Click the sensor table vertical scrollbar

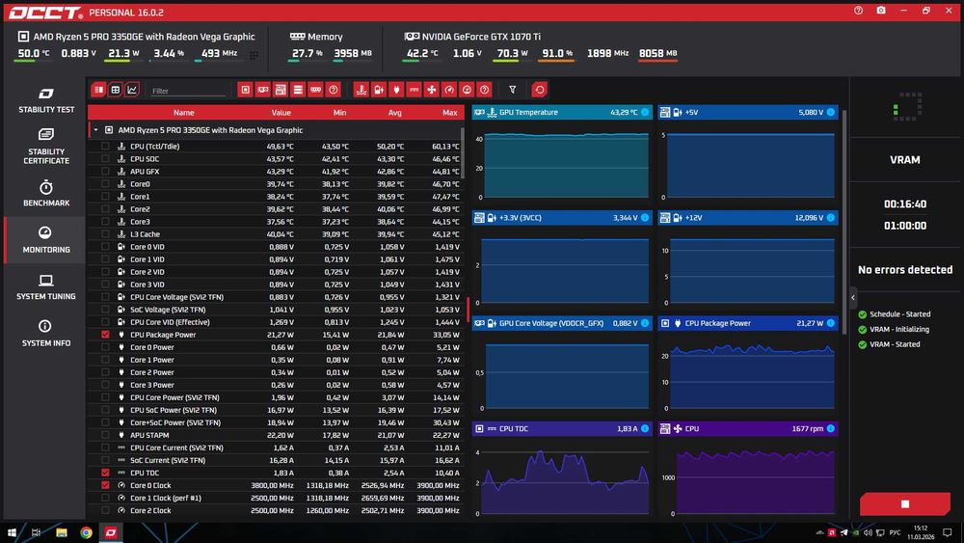463,153
